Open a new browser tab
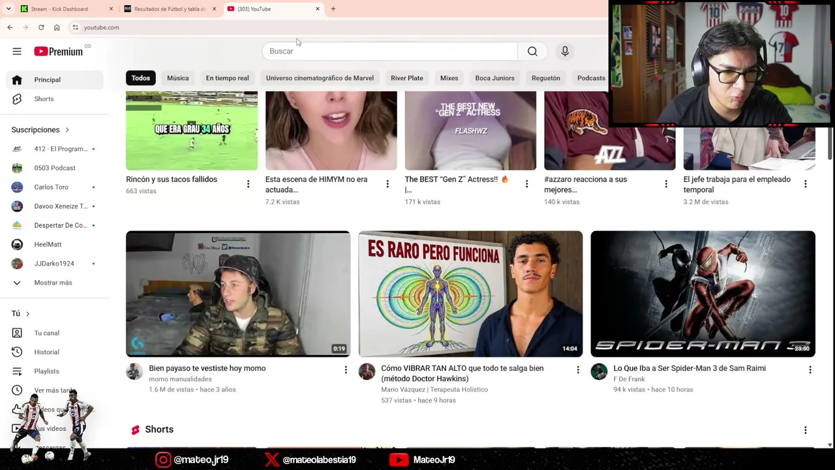 click(x=333, y=9)
